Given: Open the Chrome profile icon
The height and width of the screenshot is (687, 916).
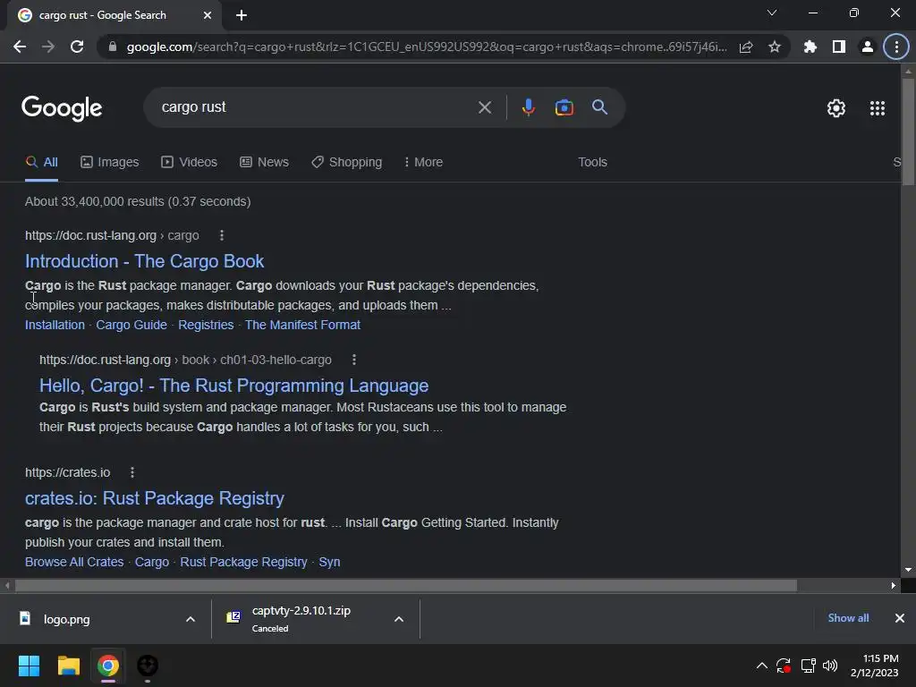Looking at the screenshot, I should (x=868, y=47).
